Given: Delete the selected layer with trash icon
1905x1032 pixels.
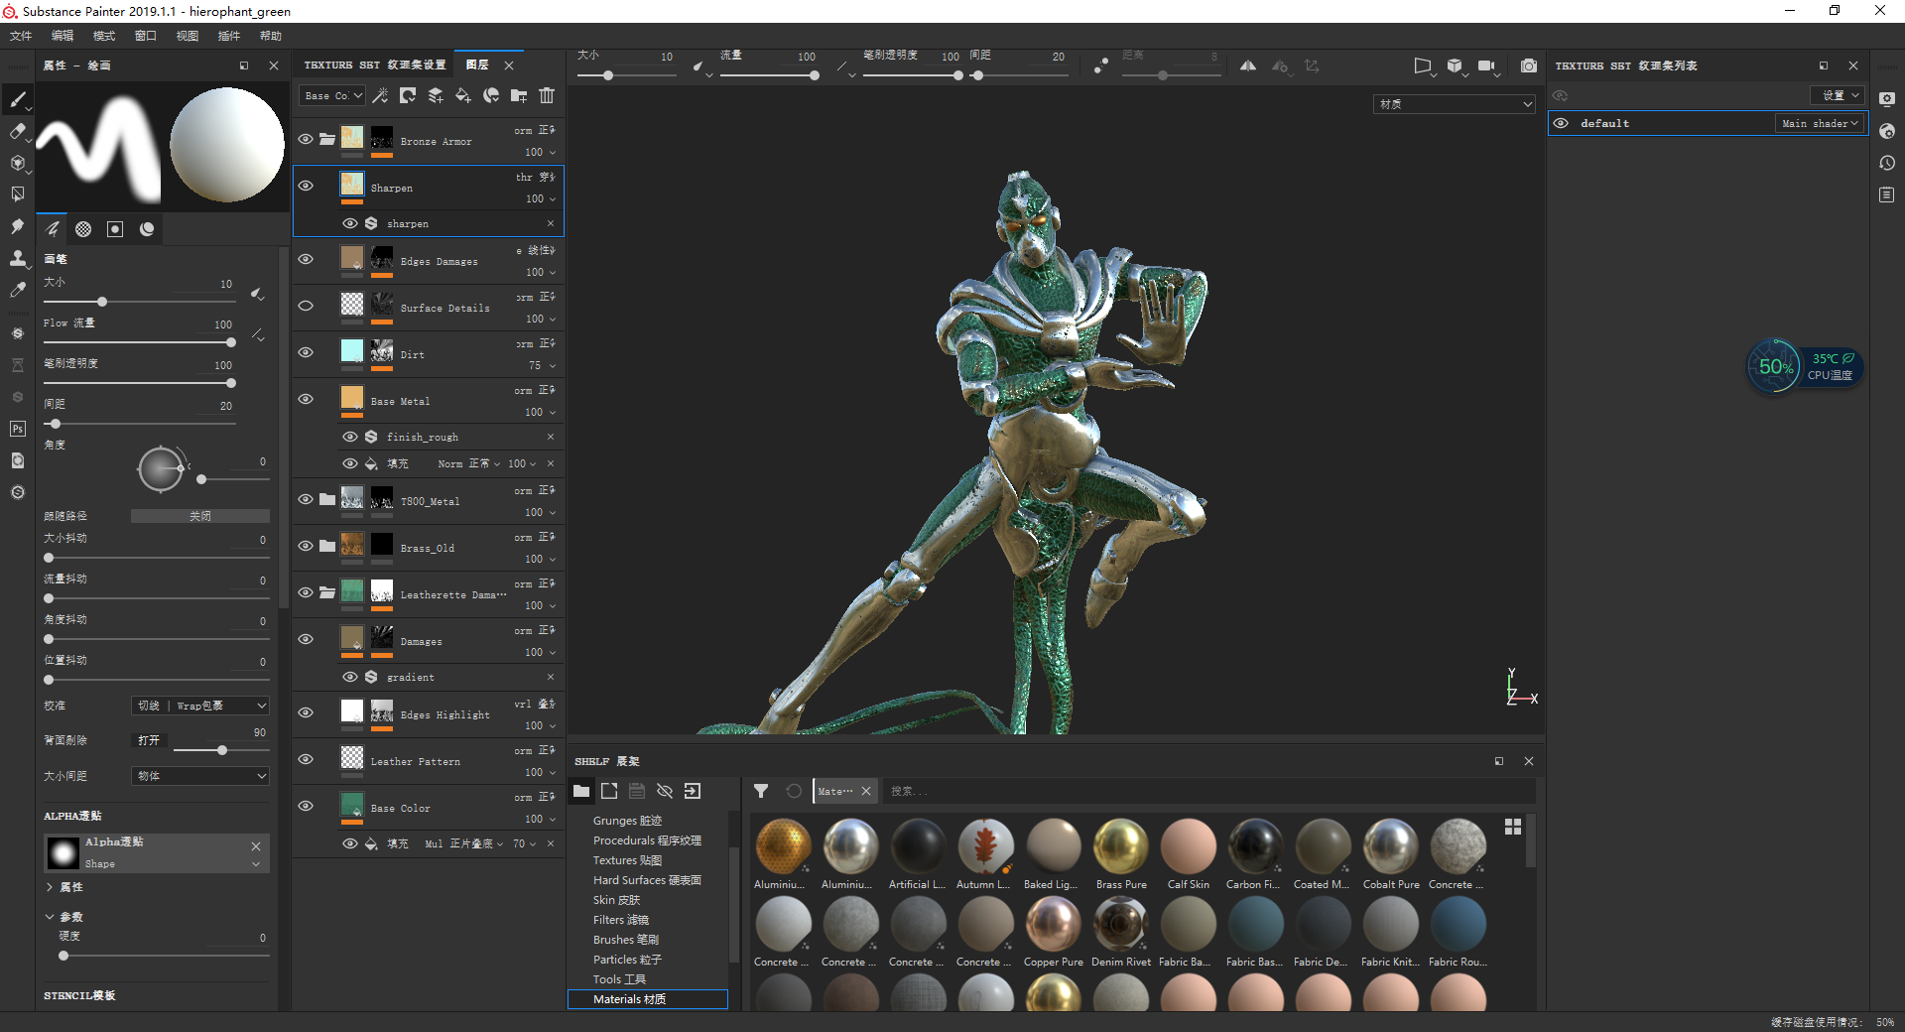Looking at the screenshot, I should coord(547,95).
